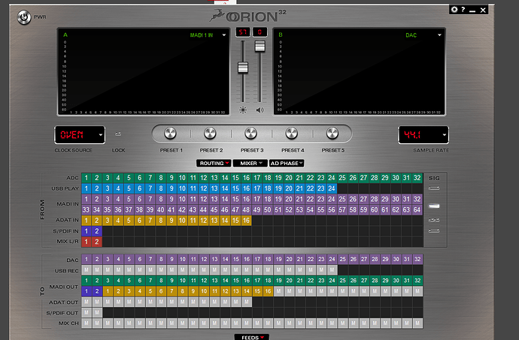This screenshot has width=519, height=340.
Task: Open the settings gear icon
Action: [x=454, y=10]
